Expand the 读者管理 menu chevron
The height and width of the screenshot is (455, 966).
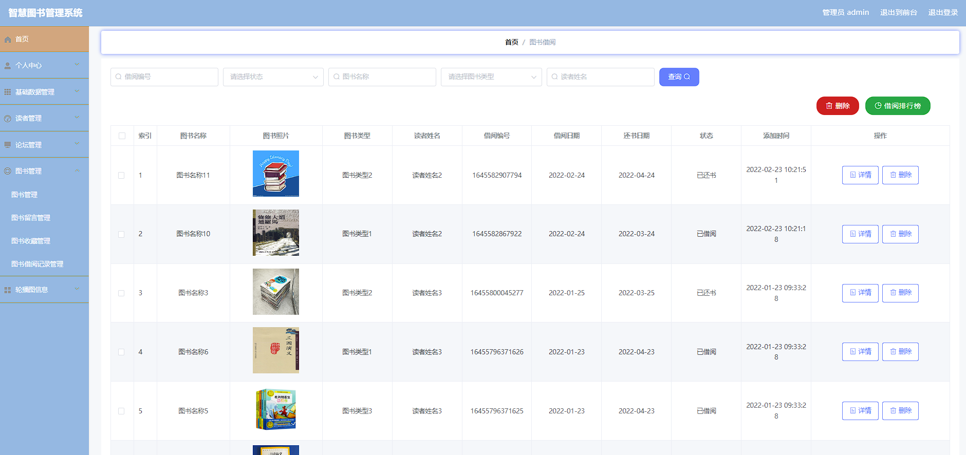pyautogui.click(x=77, y=118)
